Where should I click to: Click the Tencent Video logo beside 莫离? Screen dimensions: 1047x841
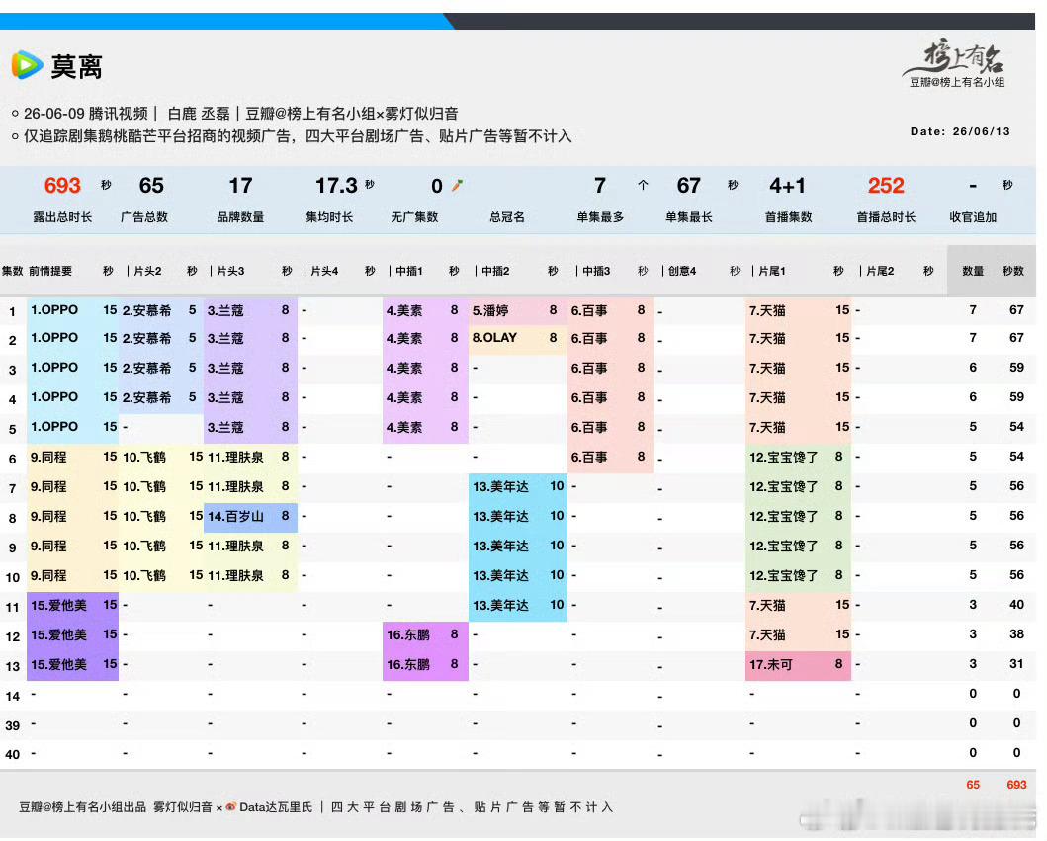28,65
